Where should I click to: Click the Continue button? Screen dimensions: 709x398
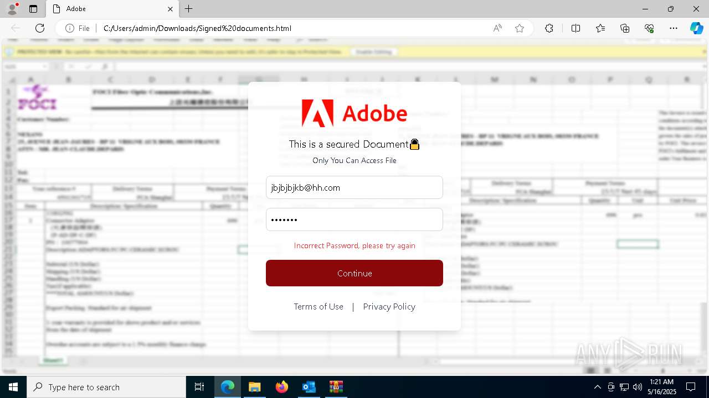click(354, 273)
